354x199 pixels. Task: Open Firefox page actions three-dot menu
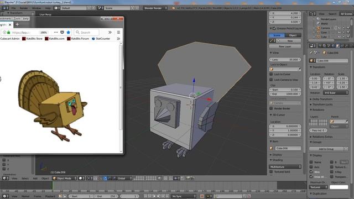56,32
